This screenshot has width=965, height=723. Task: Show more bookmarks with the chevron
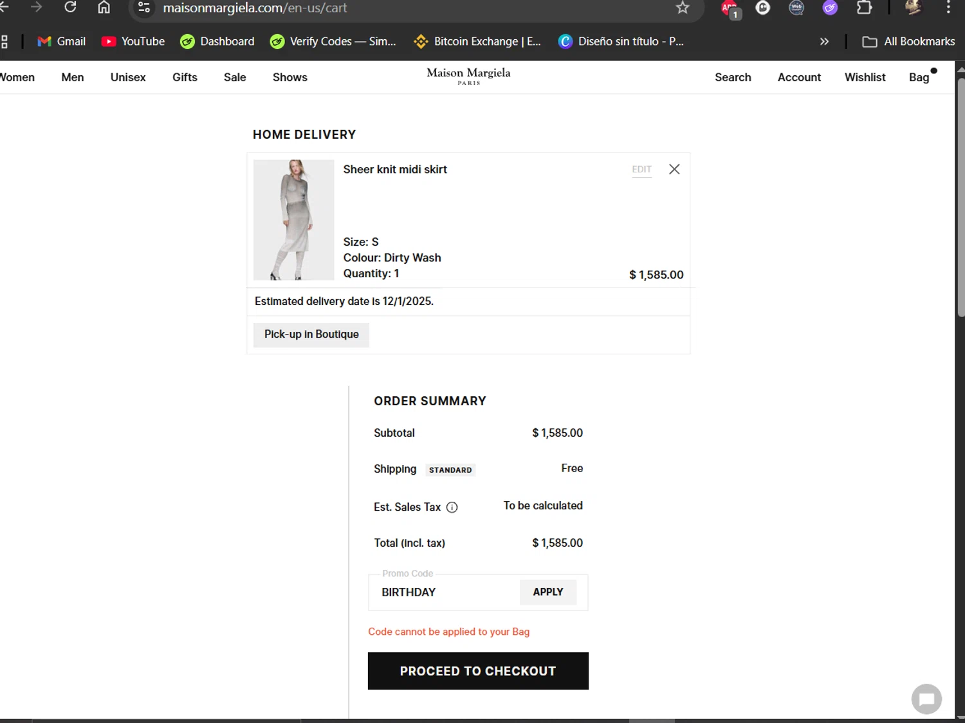coord(824,41)
